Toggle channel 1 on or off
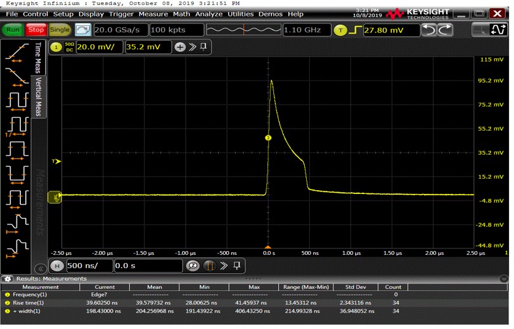The image size is (514, 329). click(x=55, y=47)
